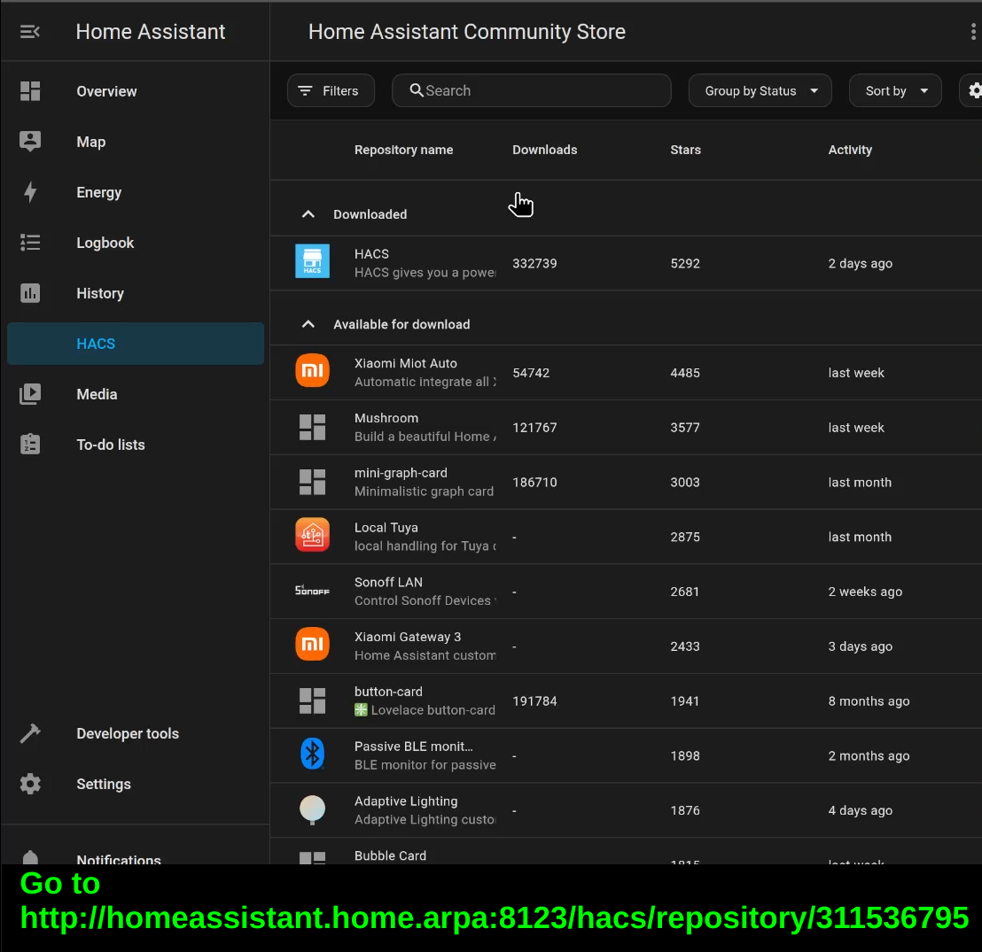The height and width of the screenshot is (952, 982).
Task: Open History from the sidebar
Action: click(x=136, y=293)
